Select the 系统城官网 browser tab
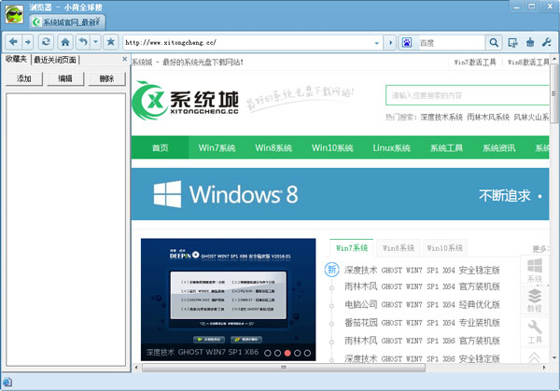Image resolution: width=560 pixels, height=391 pixels. point(67,22)
